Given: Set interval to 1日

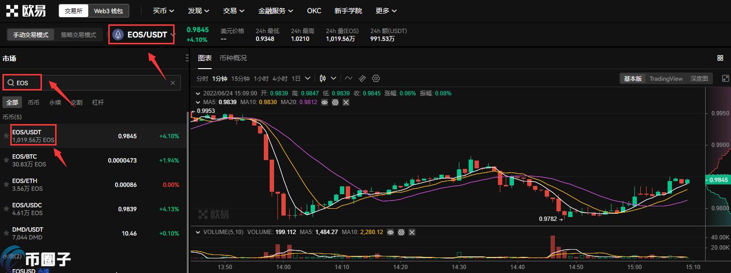Looking at the screenshot, I should coord(296,78).
